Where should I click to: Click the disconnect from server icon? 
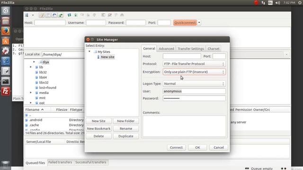coord(88,15)
